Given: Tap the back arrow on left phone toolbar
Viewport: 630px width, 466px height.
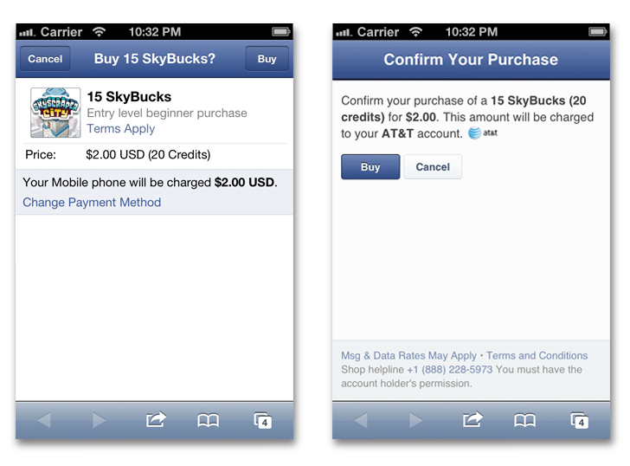Looking at the screenshot, I should click(x=43, y=420).
